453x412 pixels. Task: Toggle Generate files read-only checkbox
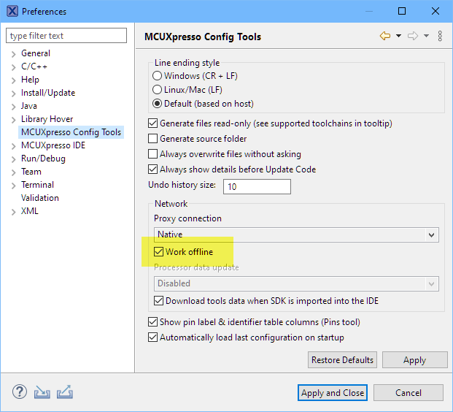(x=152, y=123)
